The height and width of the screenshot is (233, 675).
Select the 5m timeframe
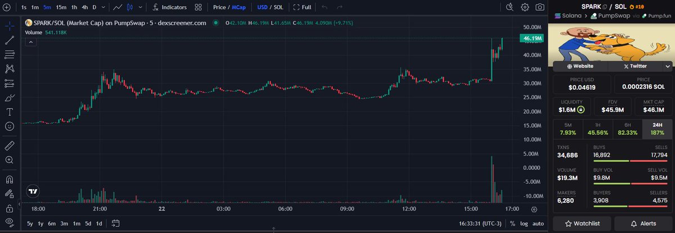point(47,7)
